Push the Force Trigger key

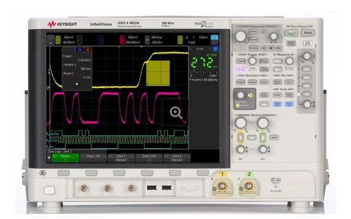coord(264,61)
